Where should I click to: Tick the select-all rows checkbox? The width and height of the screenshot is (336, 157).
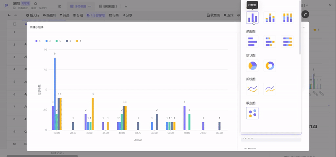click(15, 24)
